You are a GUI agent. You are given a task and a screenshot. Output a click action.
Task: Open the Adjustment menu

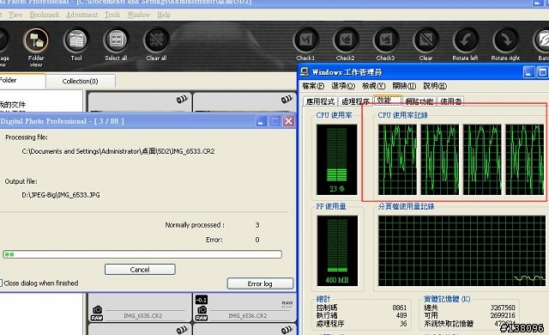tap(82, 15)
